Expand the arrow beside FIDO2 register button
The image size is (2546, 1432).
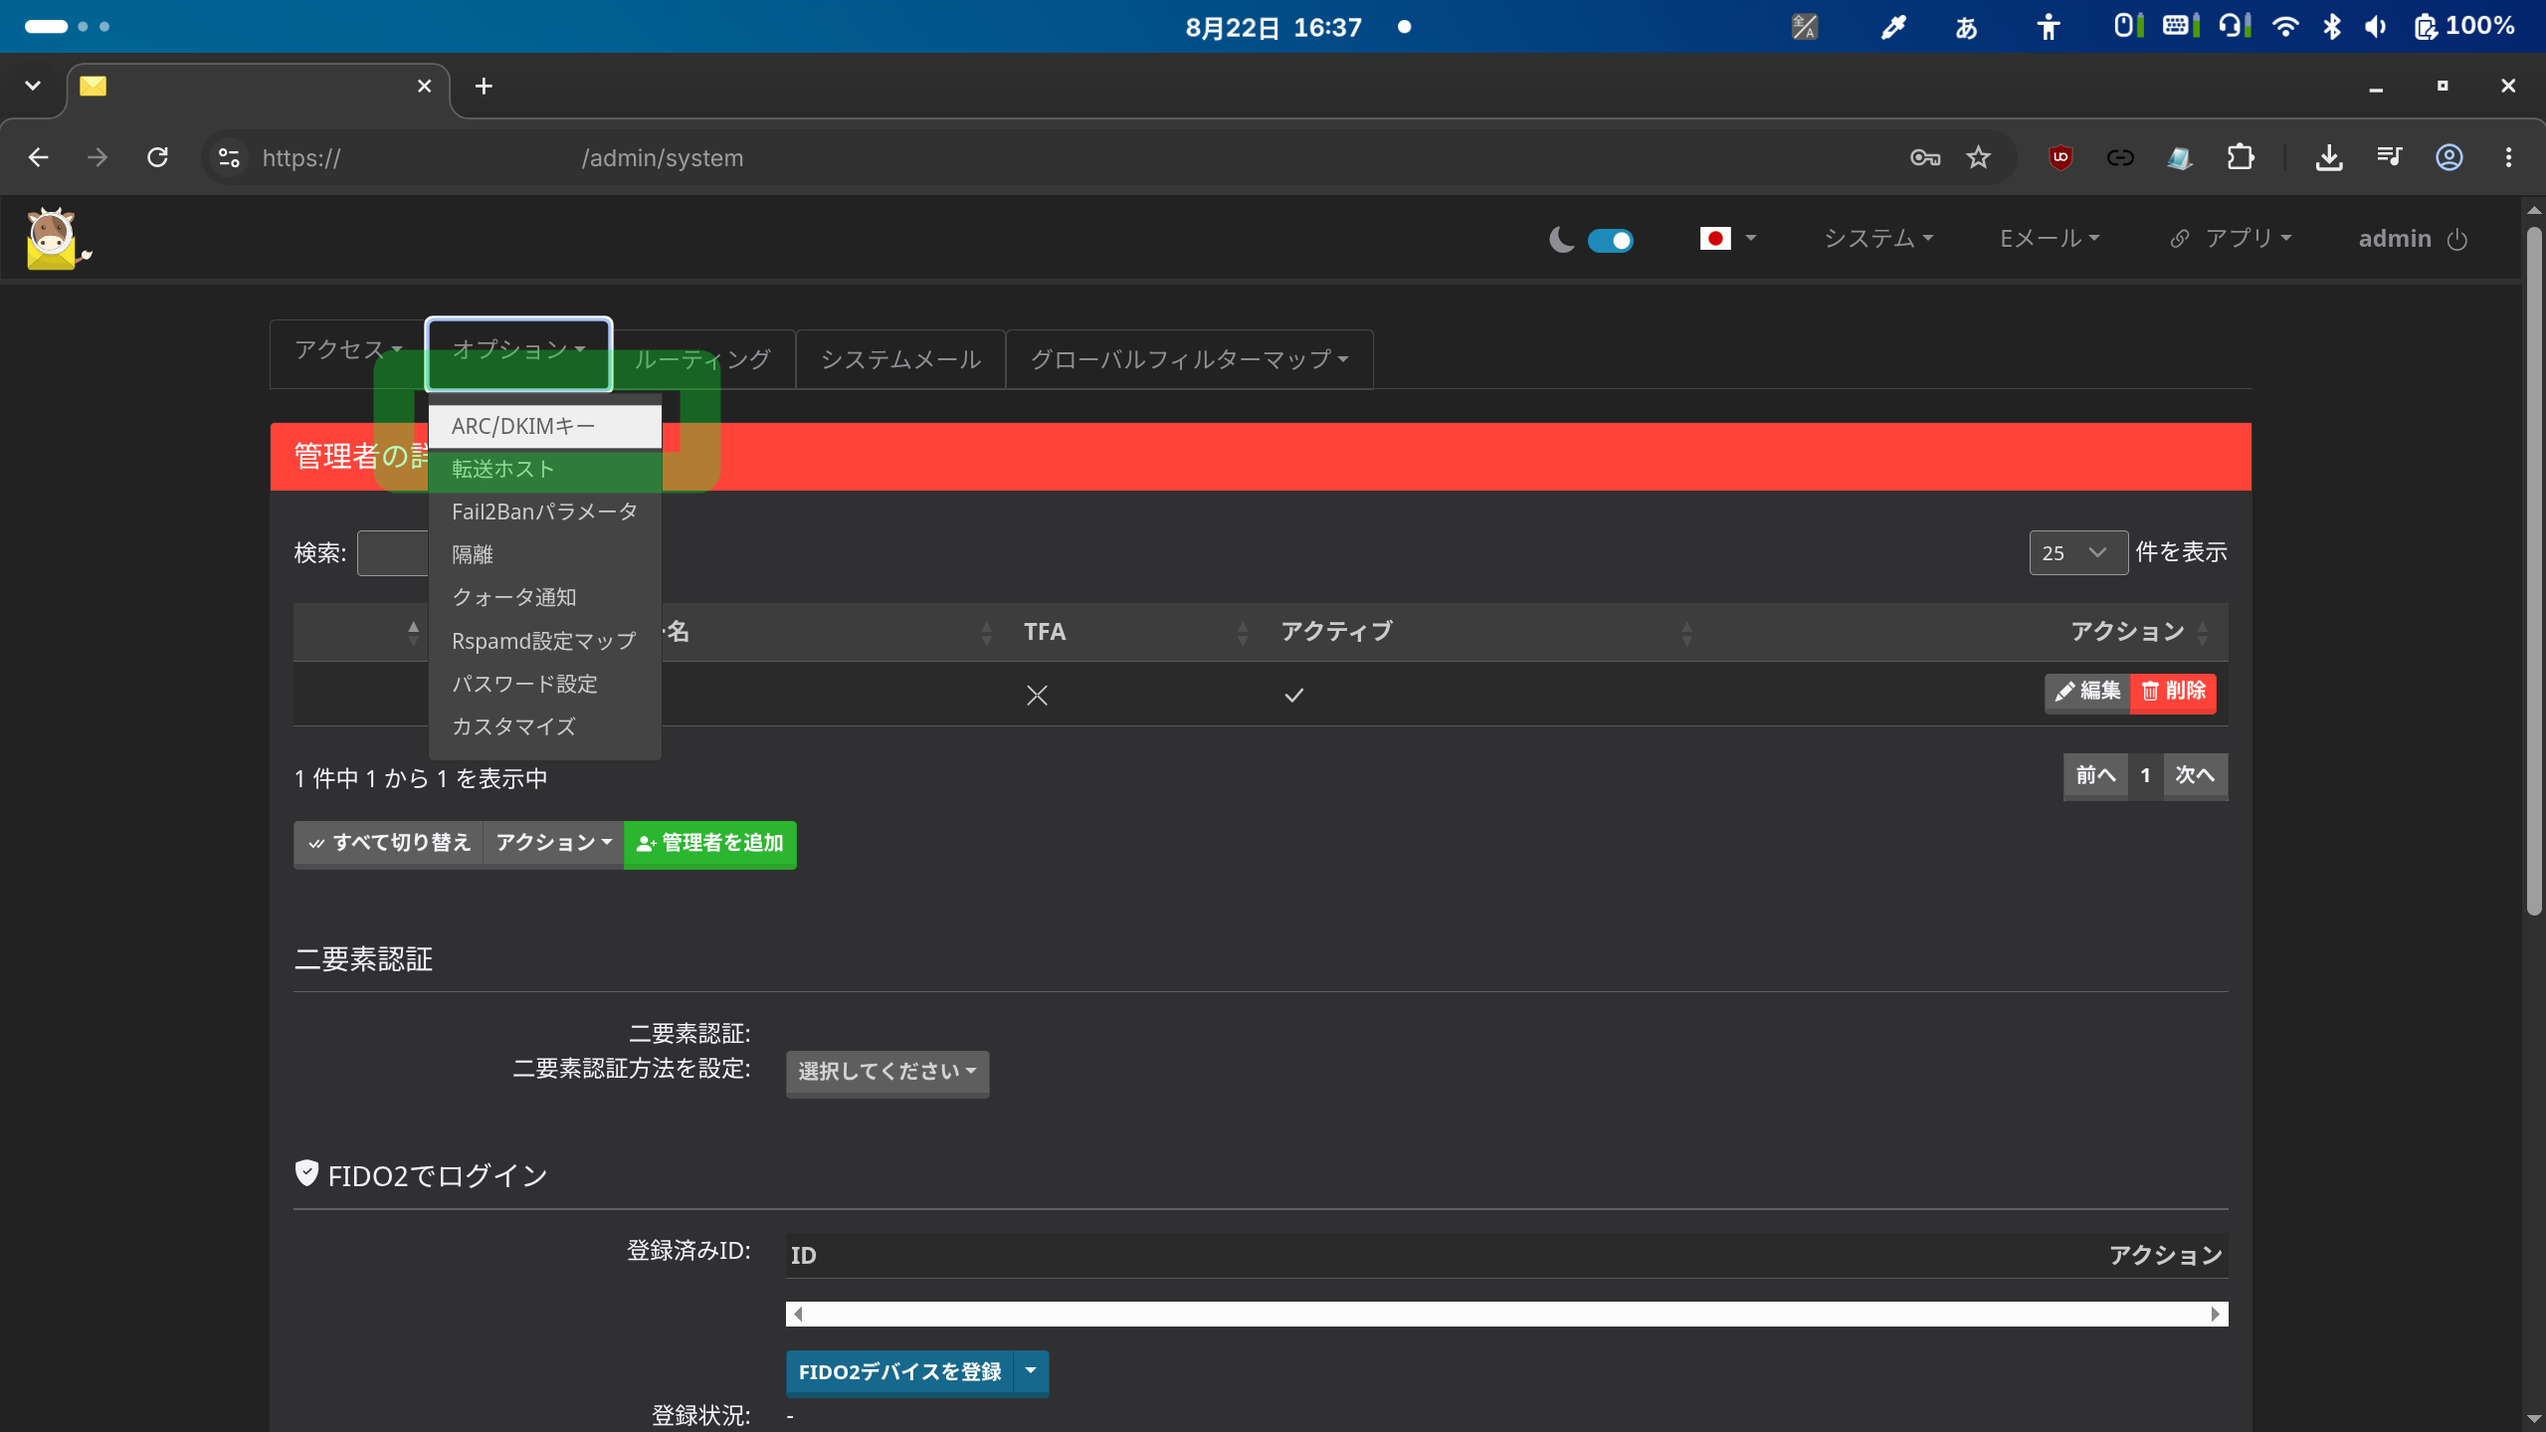1031,1372
